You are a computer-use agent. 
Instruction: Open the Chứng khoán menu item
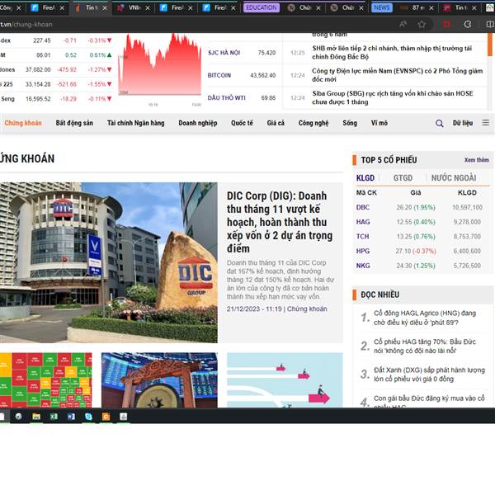pos(23,123)
